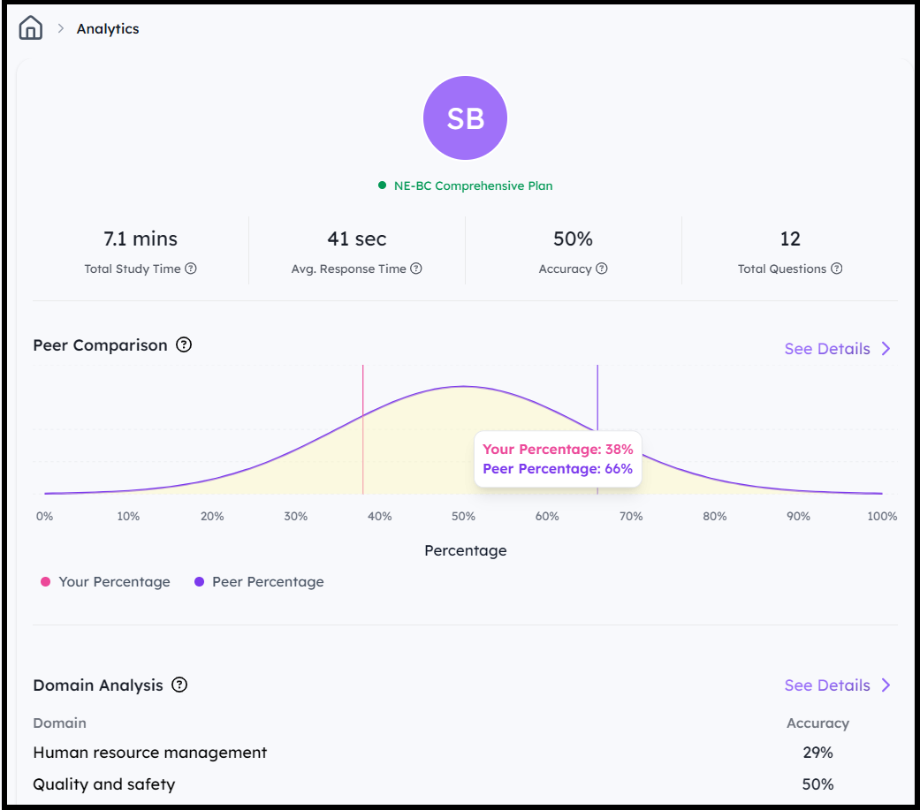Click the SB profile avatar
Viewport: 920px width, 810px height.
pyautogui.click(x=465, y=117)
